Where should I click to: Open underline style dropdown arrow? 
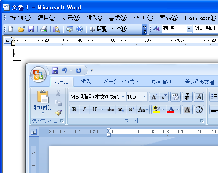pos(102,110)
